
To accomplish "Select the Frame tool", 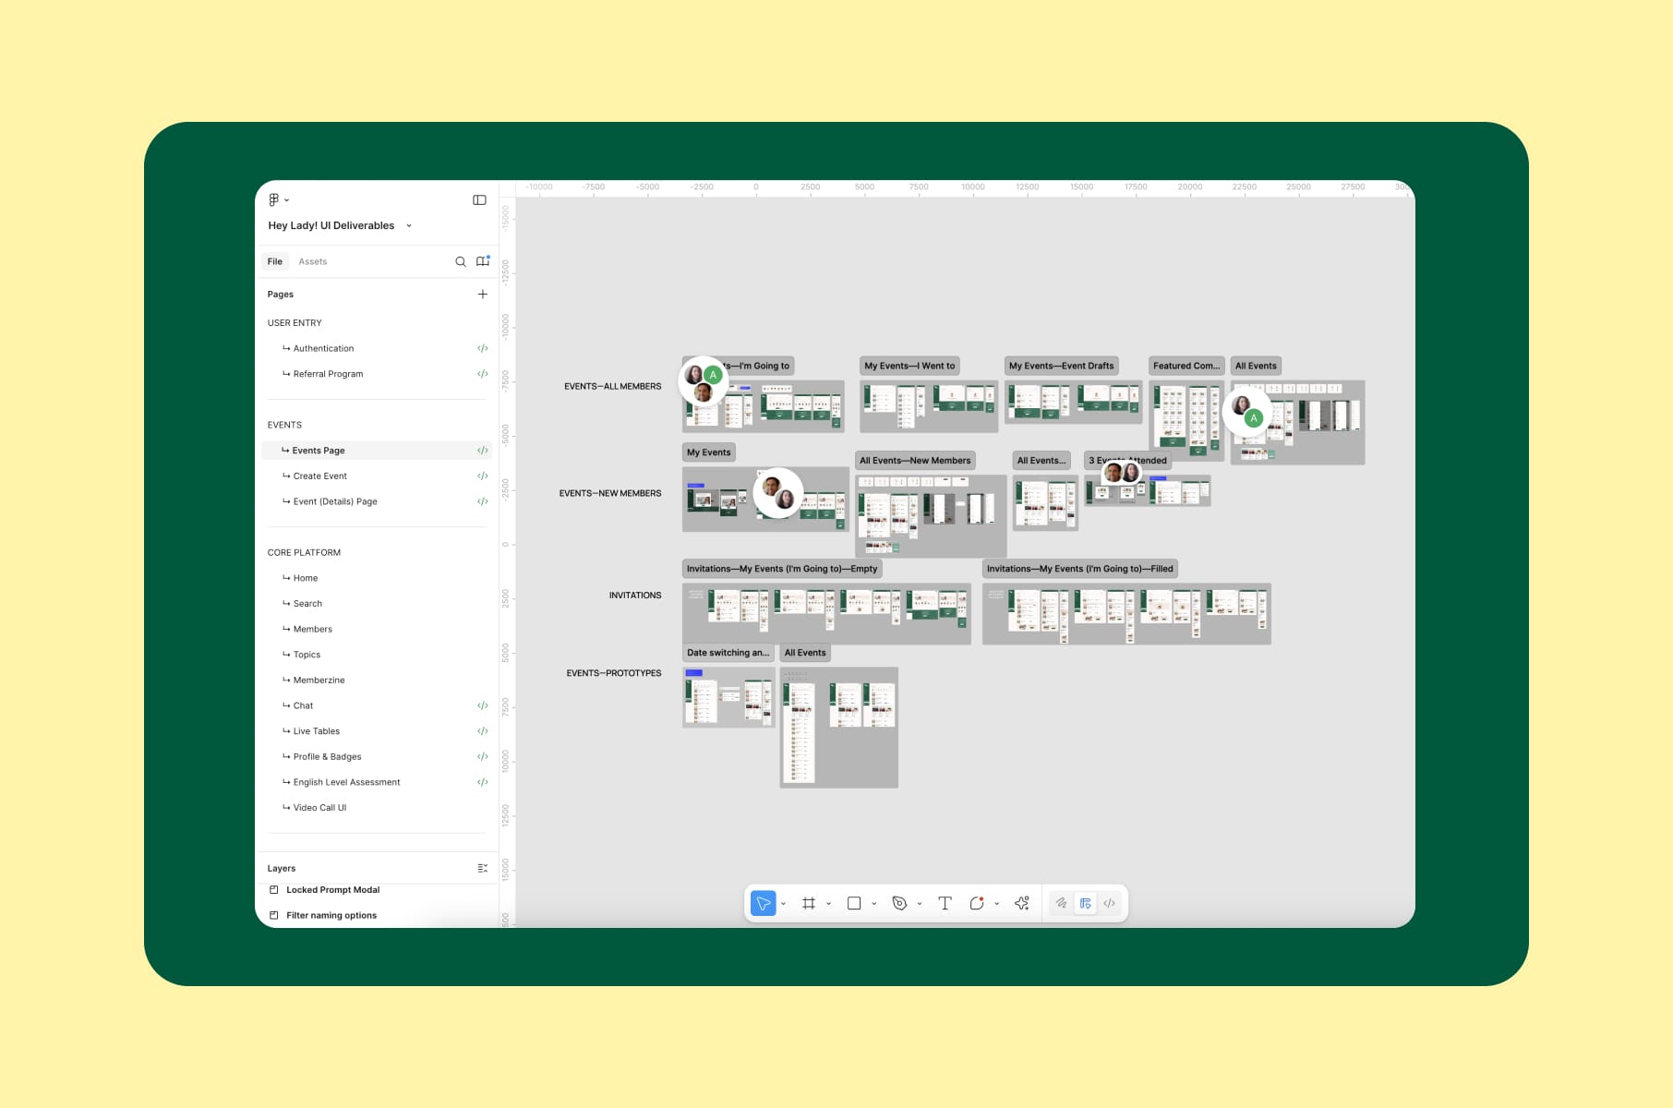I will click(x=809, y=903).
